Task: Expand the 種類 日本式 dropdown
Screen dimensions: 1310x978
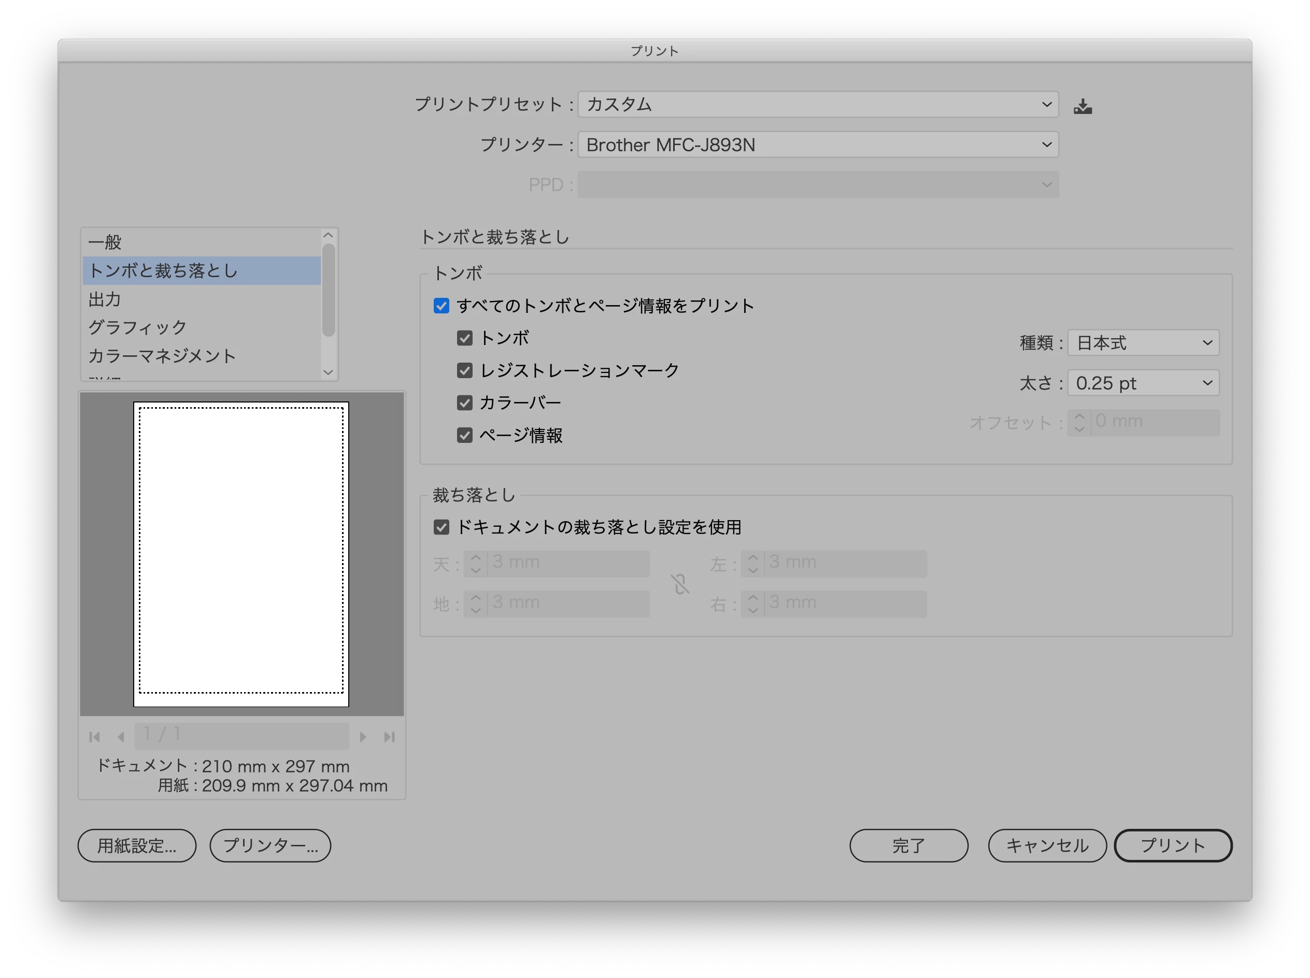Action: (x=1143, y=343)
